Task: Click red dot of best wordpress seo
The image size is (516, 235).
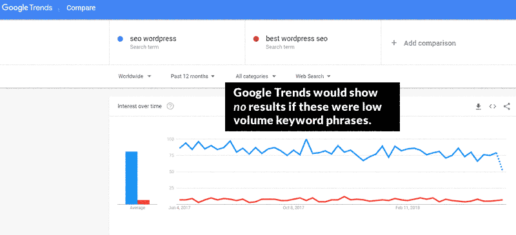Action: (256, 39)
